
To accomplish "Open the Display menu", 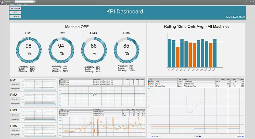I will [x=12, y=4].
